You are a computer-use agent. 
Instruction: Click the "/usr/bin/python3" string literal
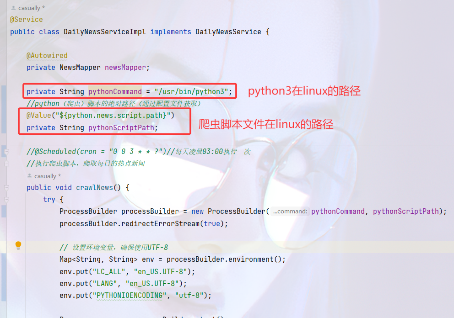pyautogui.click(x=191, y=92)
